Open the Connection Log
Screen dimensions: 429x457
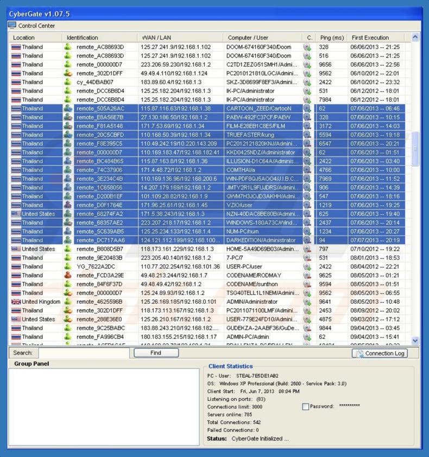(x=380, y=353)
